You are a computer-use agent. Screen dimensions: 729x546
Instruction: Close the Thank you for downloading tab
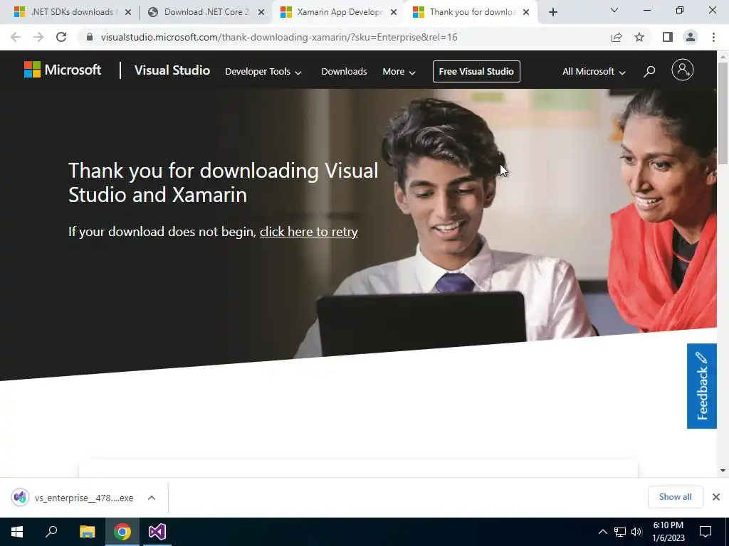pos(526,12)
